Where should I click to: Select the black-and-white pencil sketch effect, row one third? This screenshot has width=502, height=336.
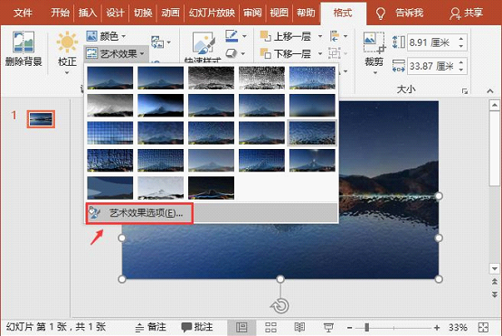pos(211,78)
